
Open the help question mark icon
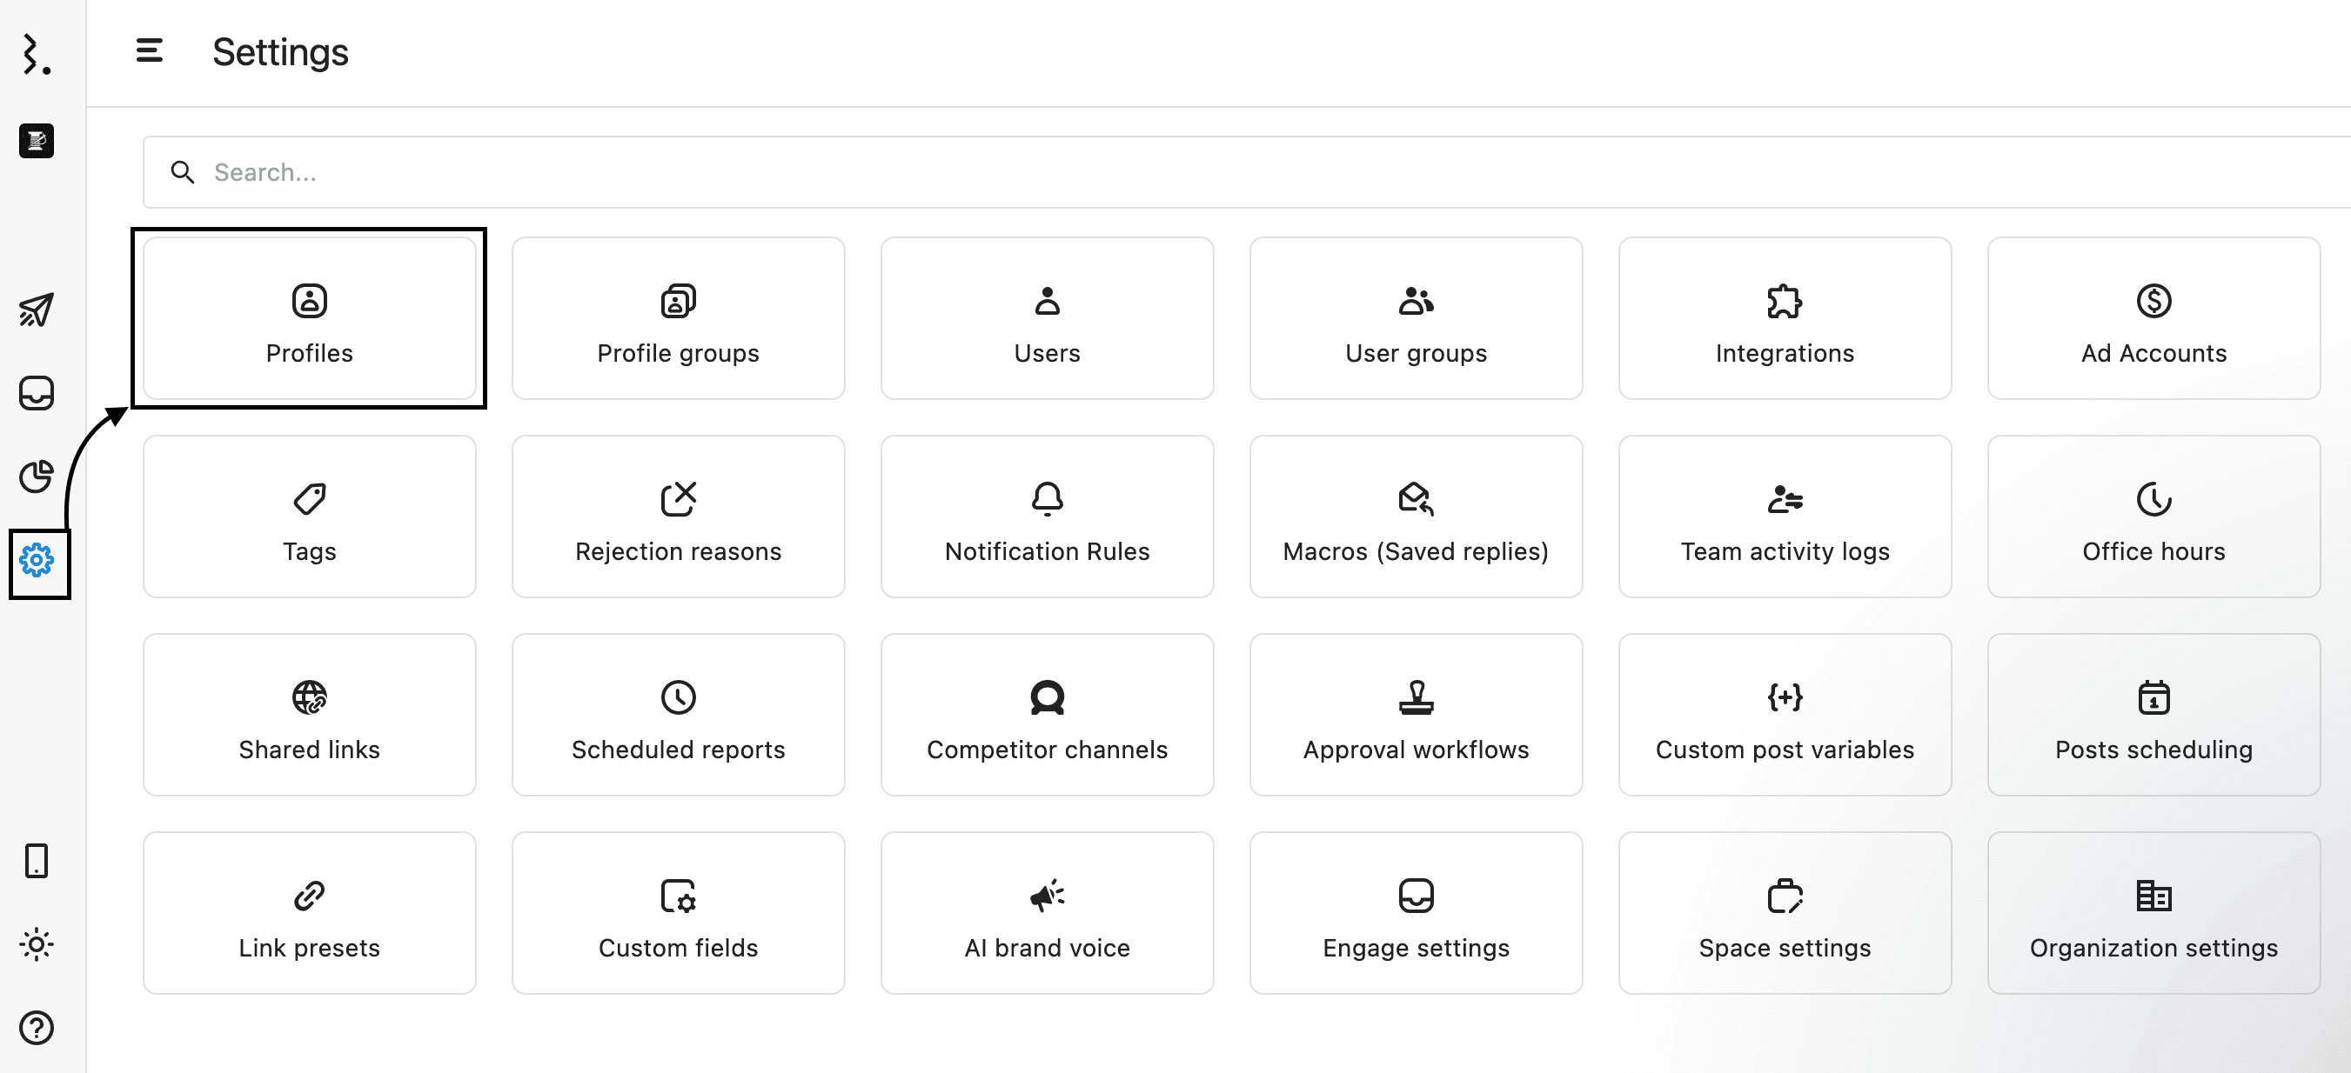37,1028
